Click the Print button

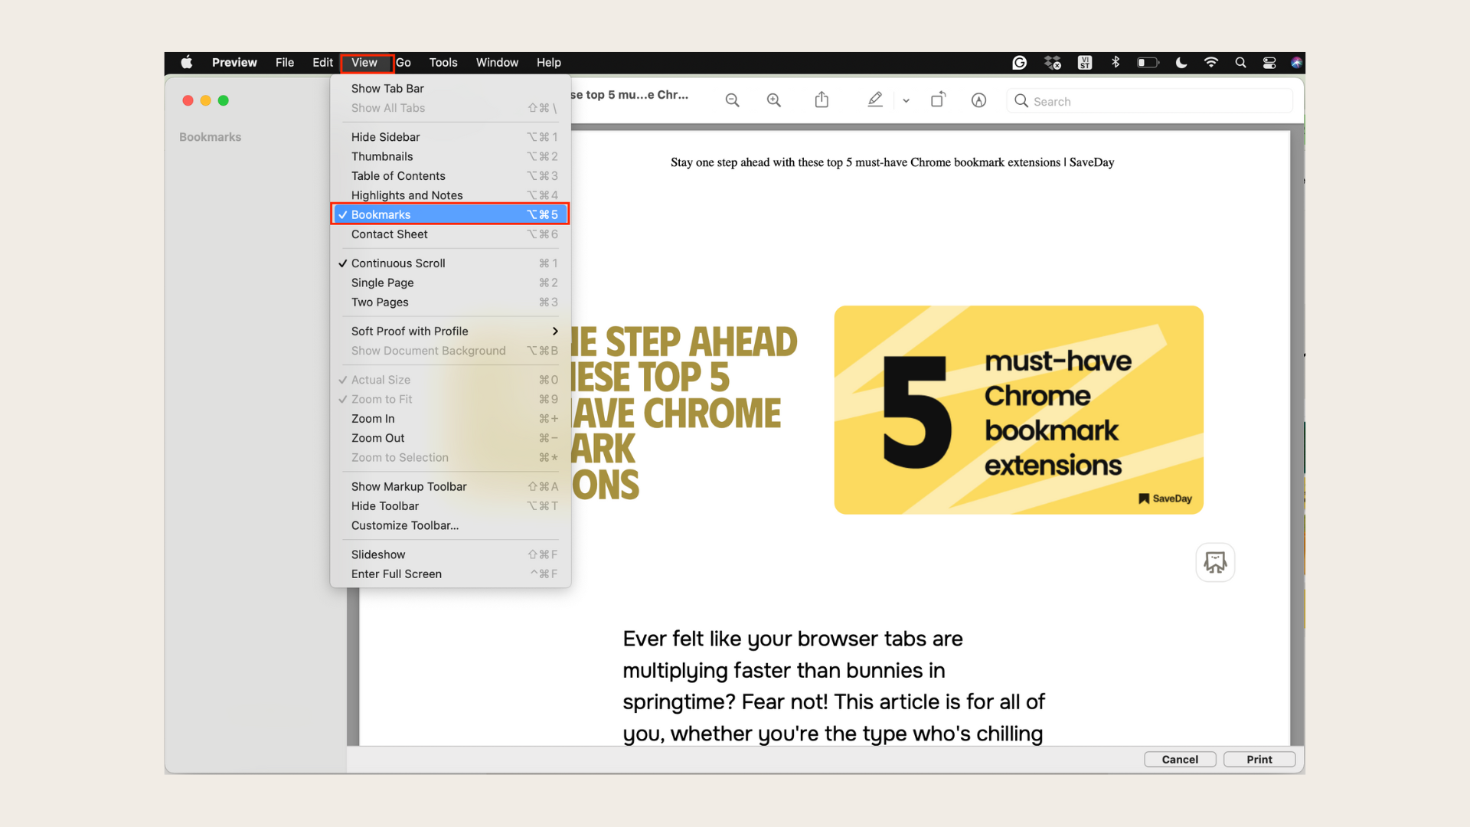pyautogui.click(x=1259, y=758)
